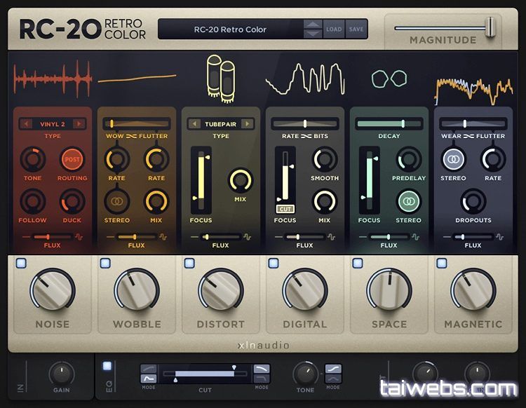Toggle the Stereo icon in Magnetic module
The image size is (526, 408).
(x=453, y=160)
